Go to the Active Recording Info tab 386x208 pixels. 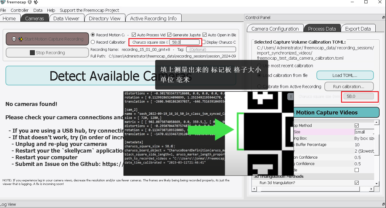click(153, 18)
